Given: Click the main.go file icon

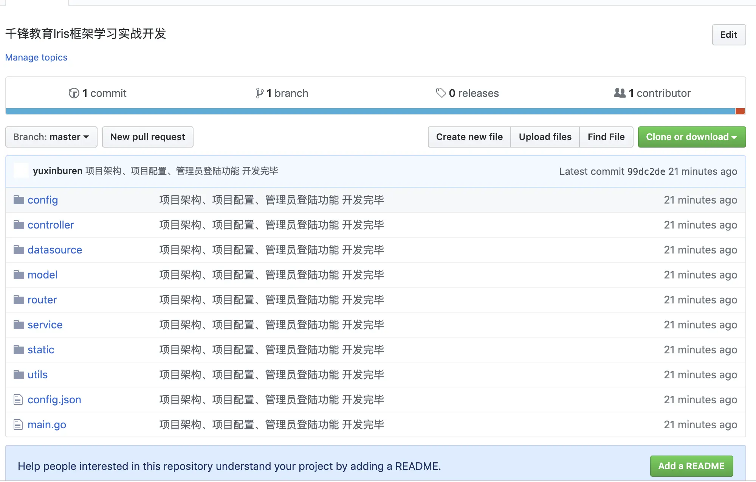Looking at the screenshot, I should click(18, 424).
